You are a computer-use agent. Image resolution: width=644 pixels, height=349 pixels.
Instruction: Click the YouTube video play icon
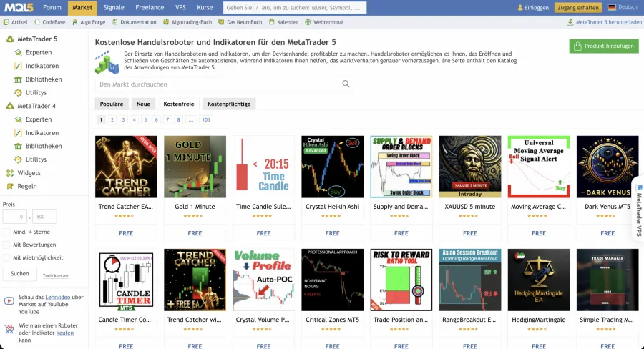(x=9, y=301)
